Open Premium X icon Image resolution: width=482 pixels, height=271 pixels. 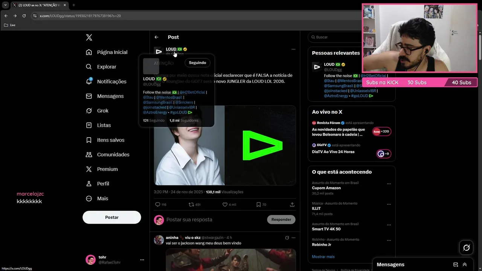(89, 169)
